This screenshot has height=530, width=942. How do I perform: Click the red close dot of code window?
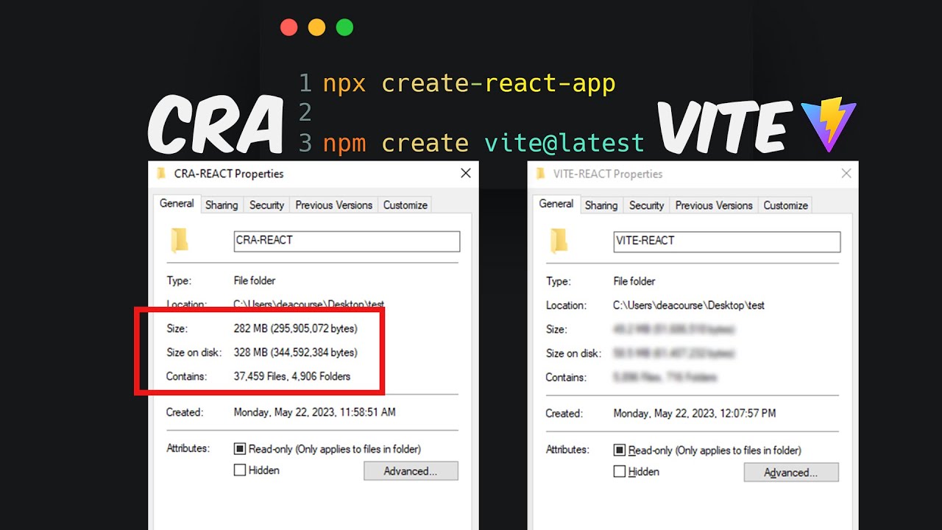tap(288, 28)
